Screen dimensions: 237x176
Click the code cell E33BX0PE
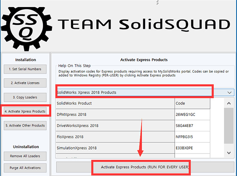[x=192, y=148]
